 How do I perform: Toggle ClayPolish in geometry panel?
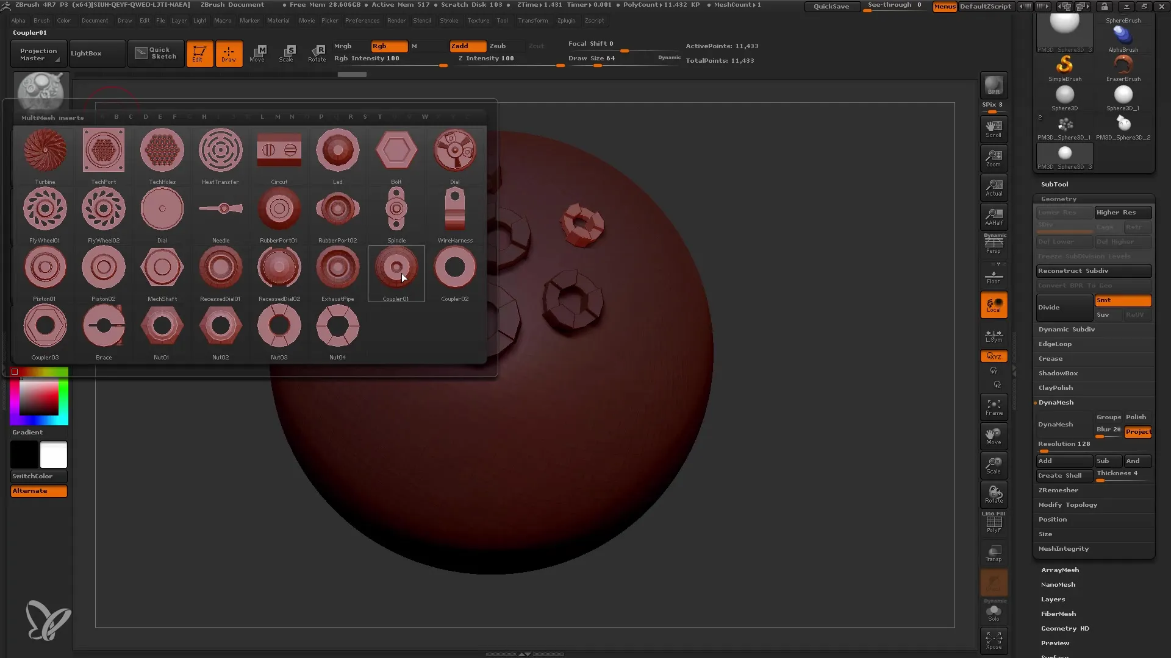point(1056,387)
